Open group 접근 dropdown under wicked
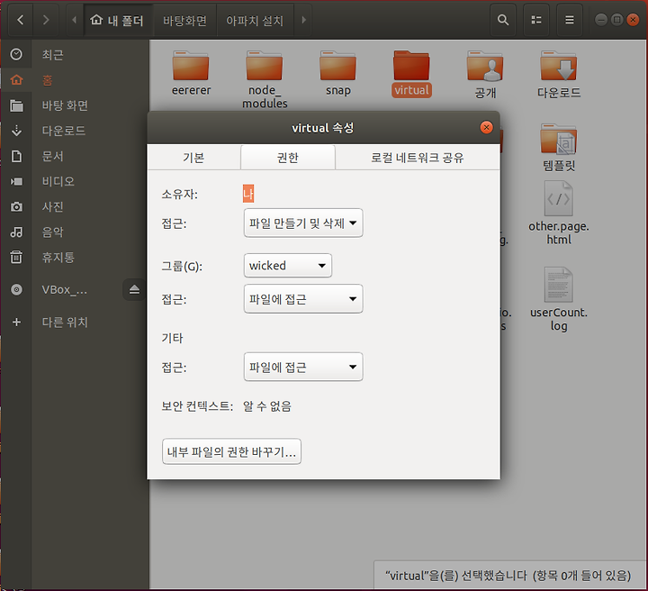 (x=303, y=298)
